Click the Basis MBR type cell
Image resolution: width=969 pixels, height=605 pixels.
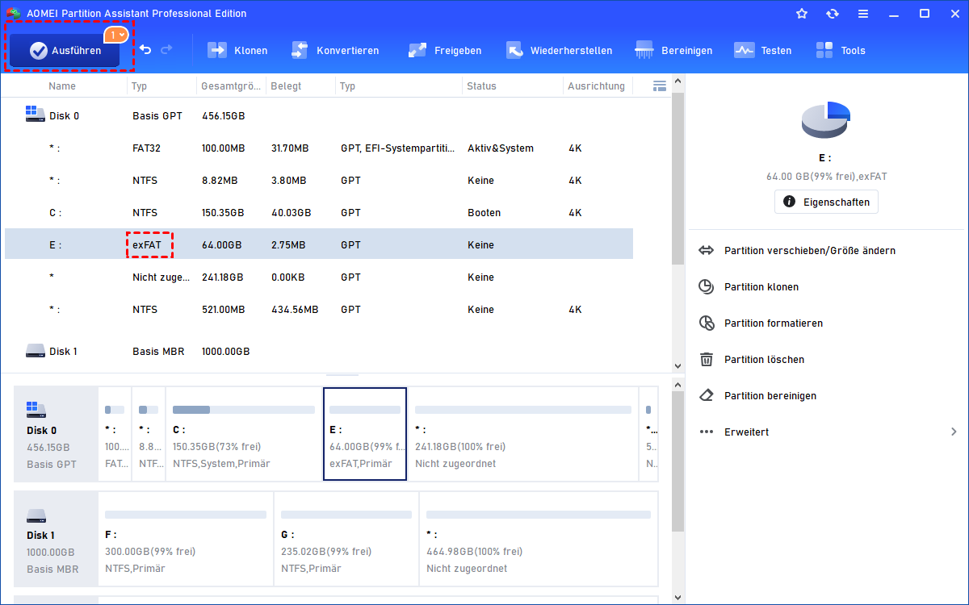point(158,352)
